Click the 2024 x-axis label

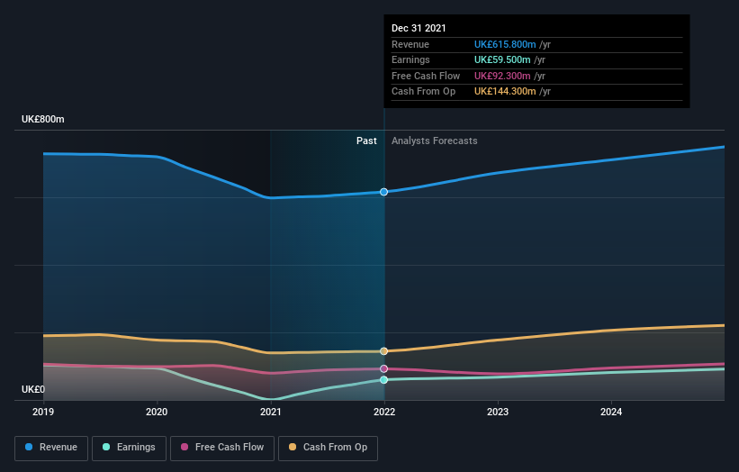611,413
